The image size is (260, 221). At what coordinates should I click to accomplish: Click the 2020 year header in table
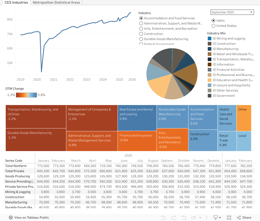tap(128, 155)
